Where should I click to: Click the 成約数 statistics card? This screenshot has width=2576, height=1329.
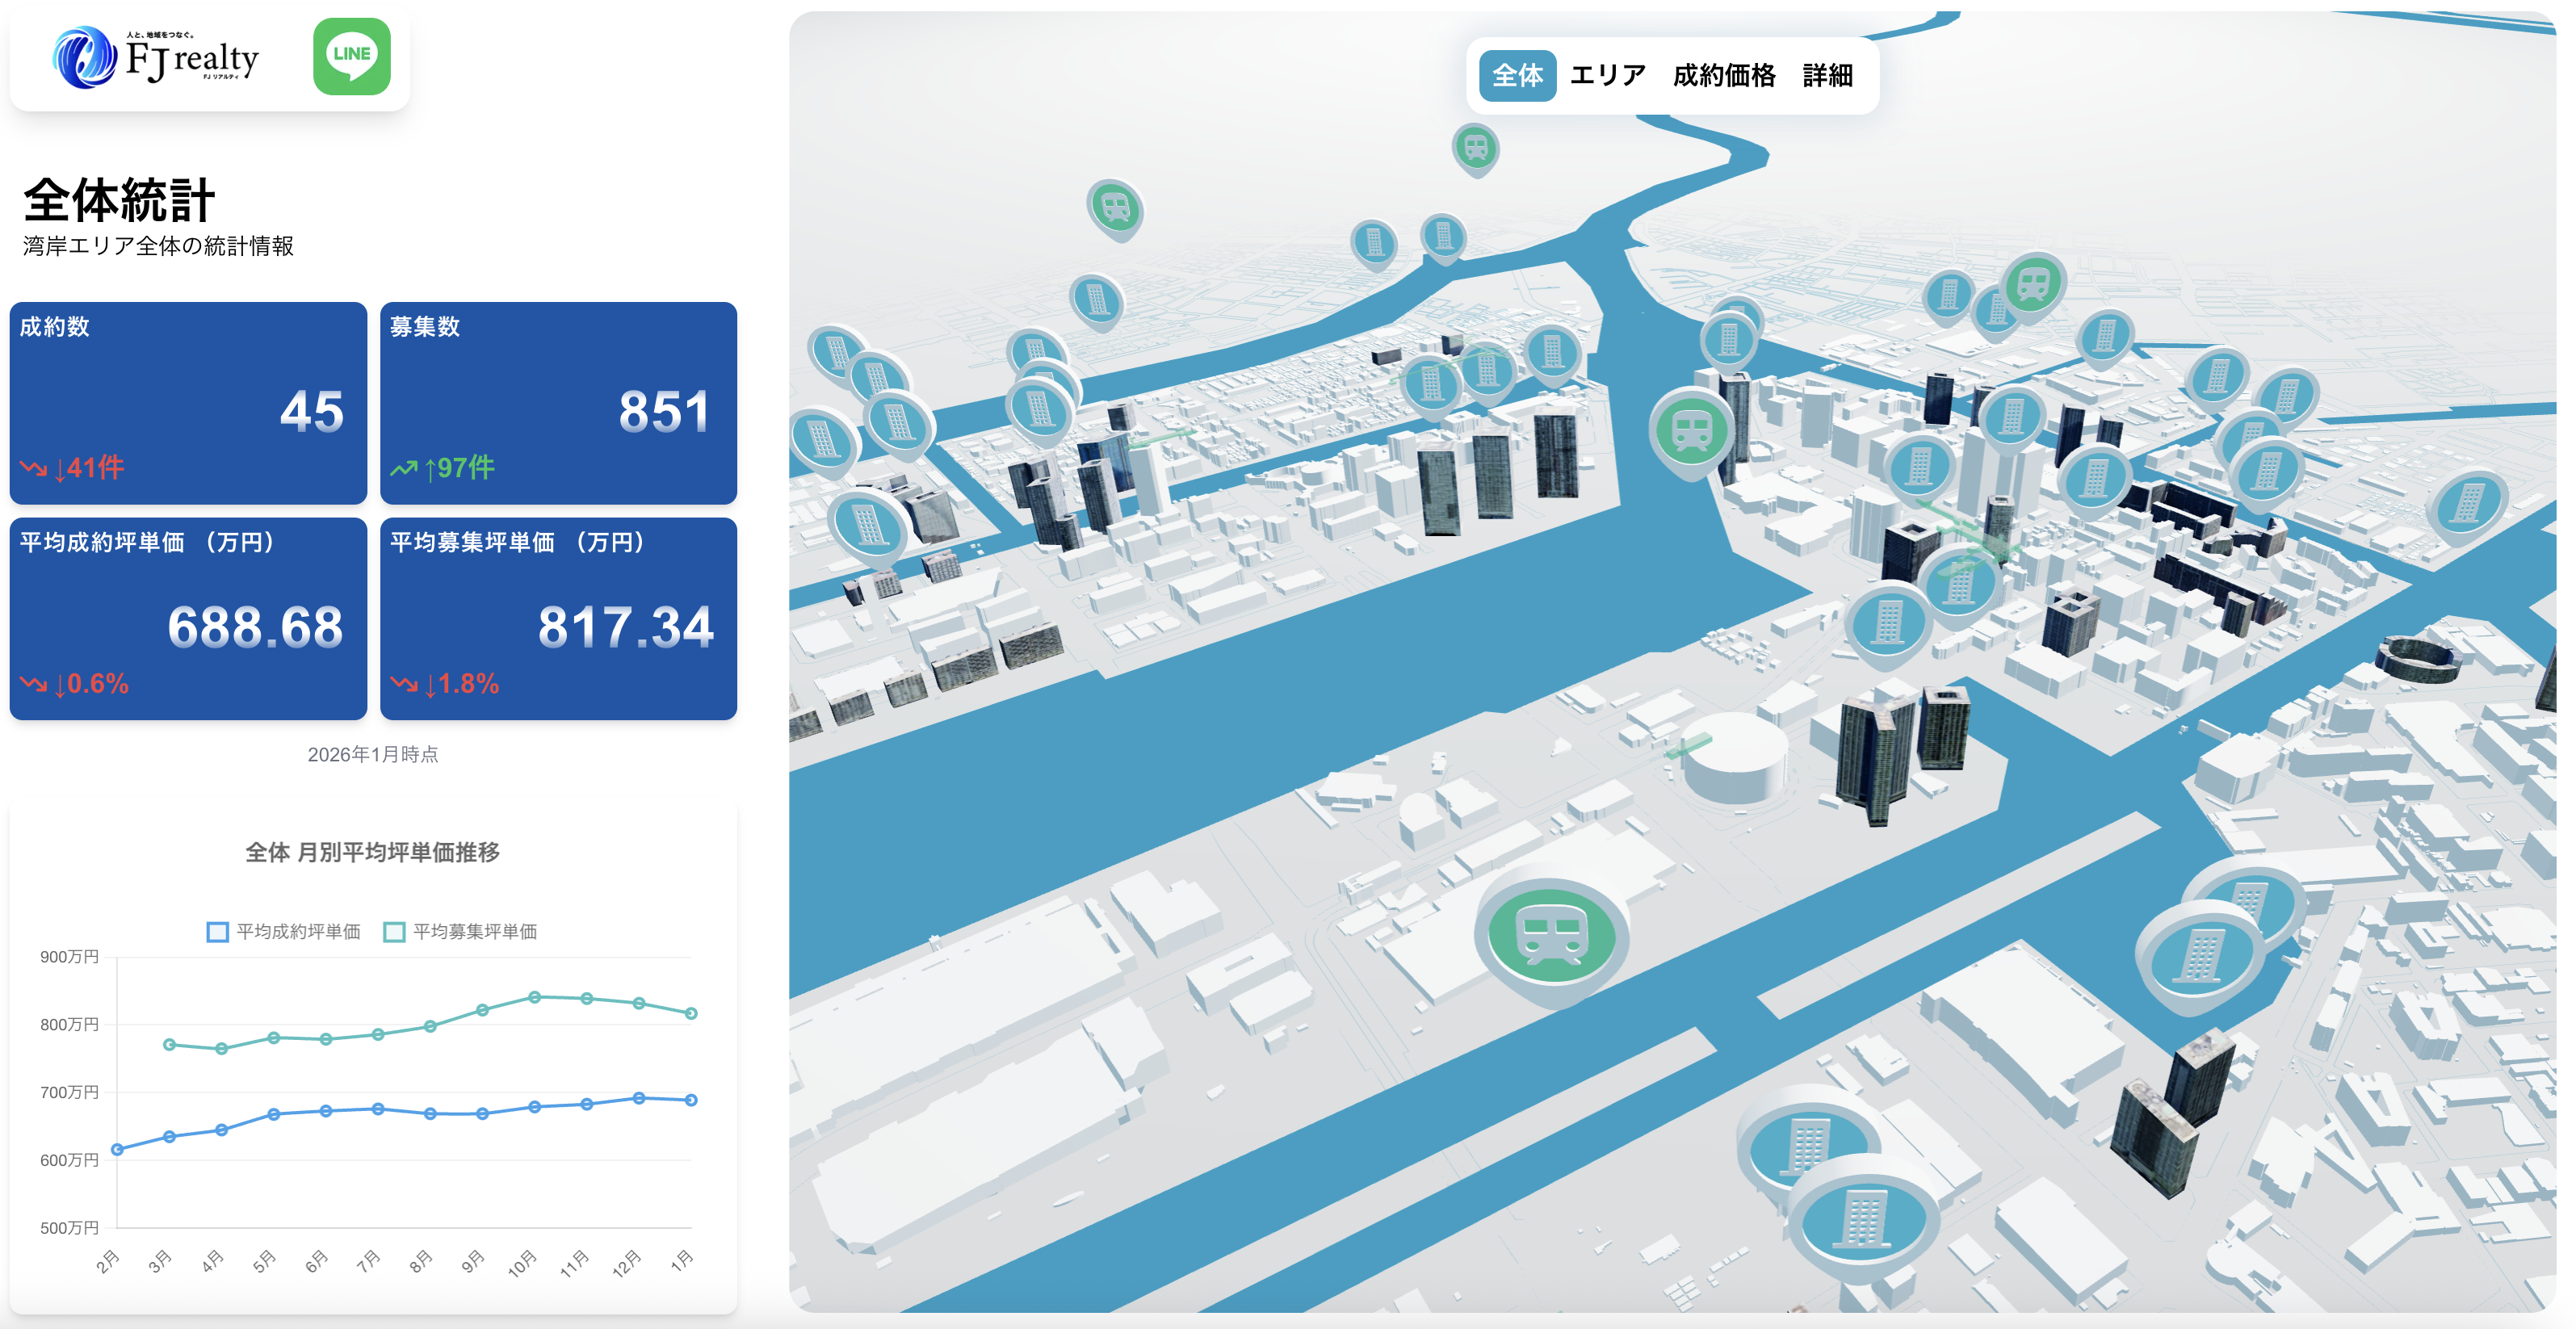coord(188,402)
